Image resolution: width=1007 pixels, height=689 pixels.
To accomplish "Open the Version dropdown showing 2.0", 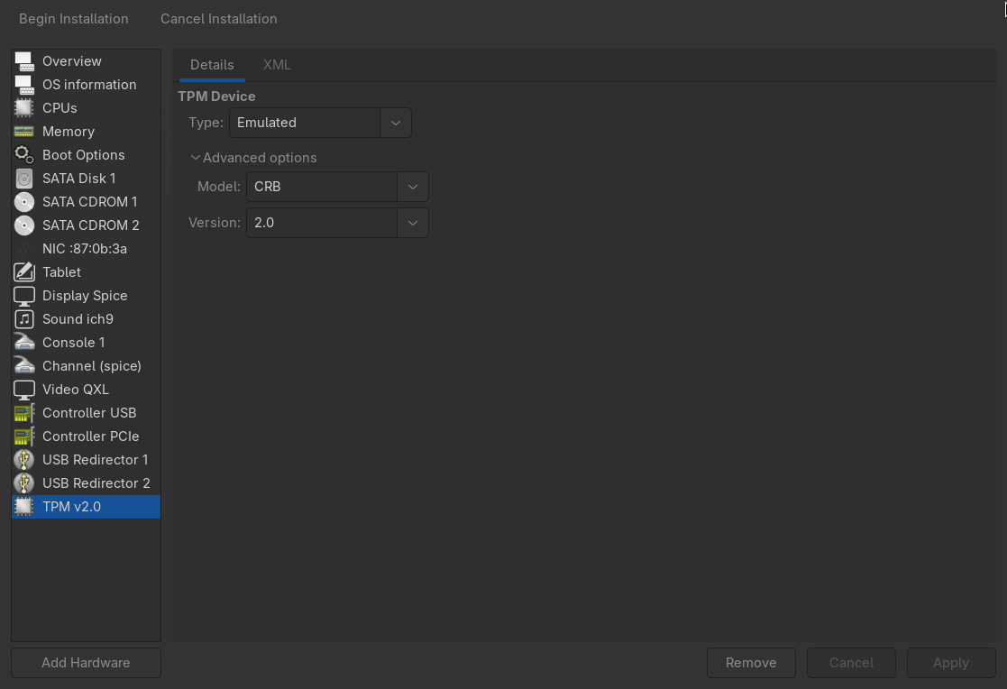I will tap(412, 222).
